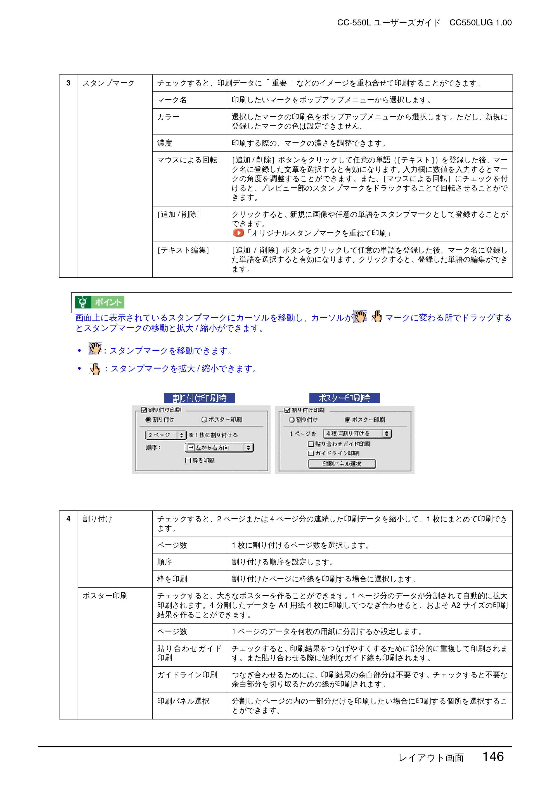Click the 順序 table cell
The image size is (559, 791).
190,562
